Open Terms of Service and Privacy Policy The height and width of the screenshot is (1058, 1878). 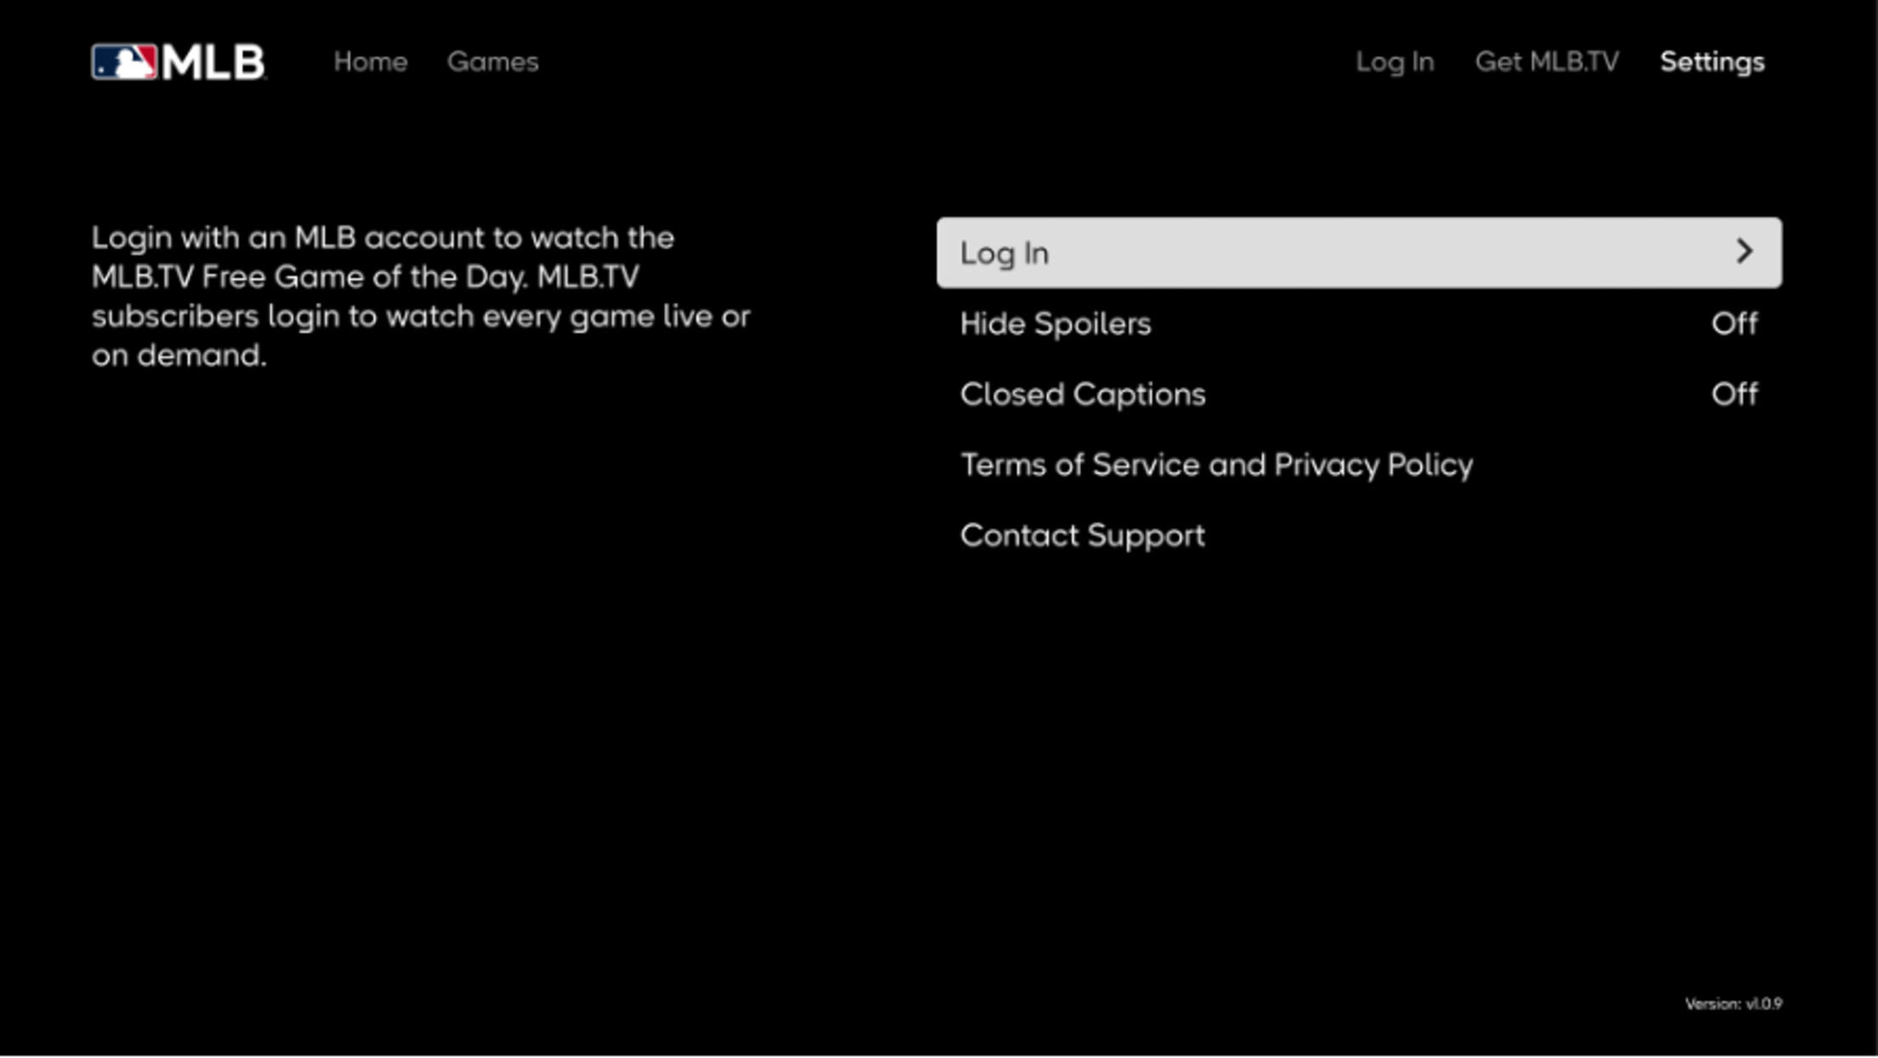point(1216,464)
